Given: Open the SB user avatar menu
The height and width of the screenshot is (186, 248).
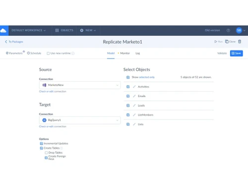Looking at the screenshot, I should click(x=239, y=30).
